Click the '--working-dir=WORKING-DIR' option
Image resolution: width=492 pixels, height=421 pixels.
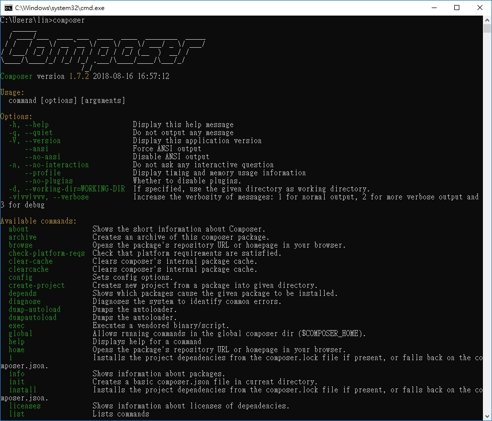(75, 189)
